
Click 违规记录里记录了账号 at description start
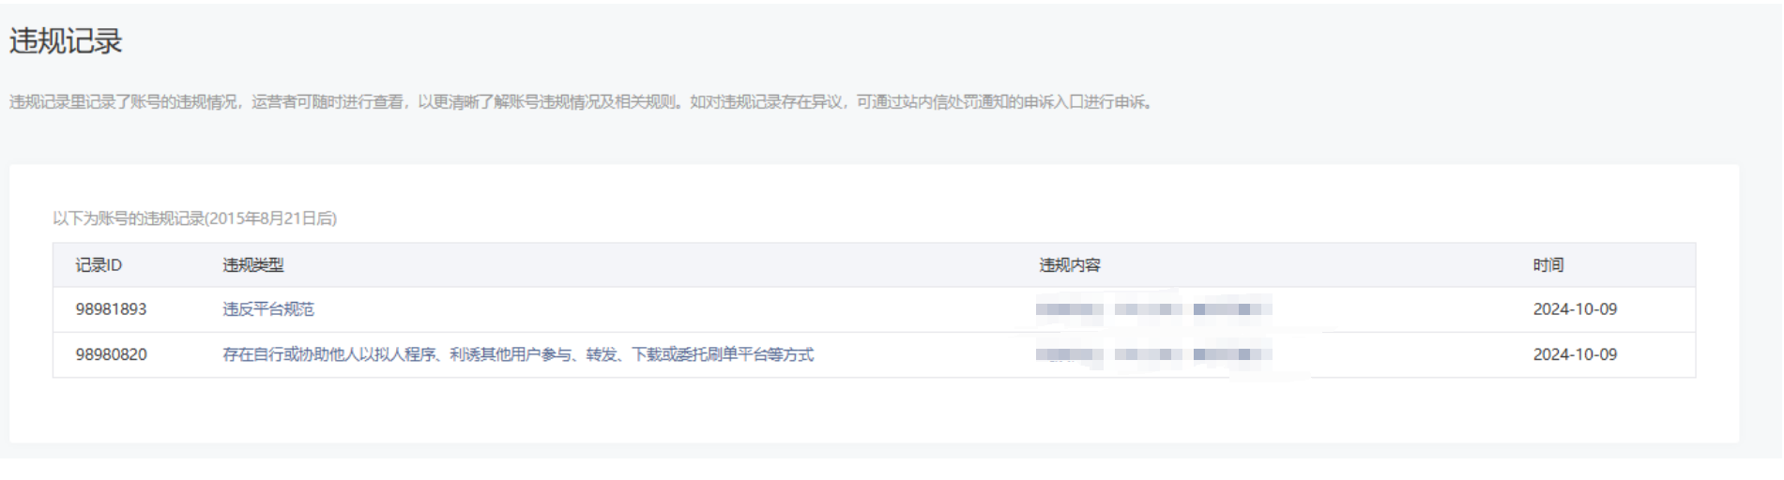(85, 102)
